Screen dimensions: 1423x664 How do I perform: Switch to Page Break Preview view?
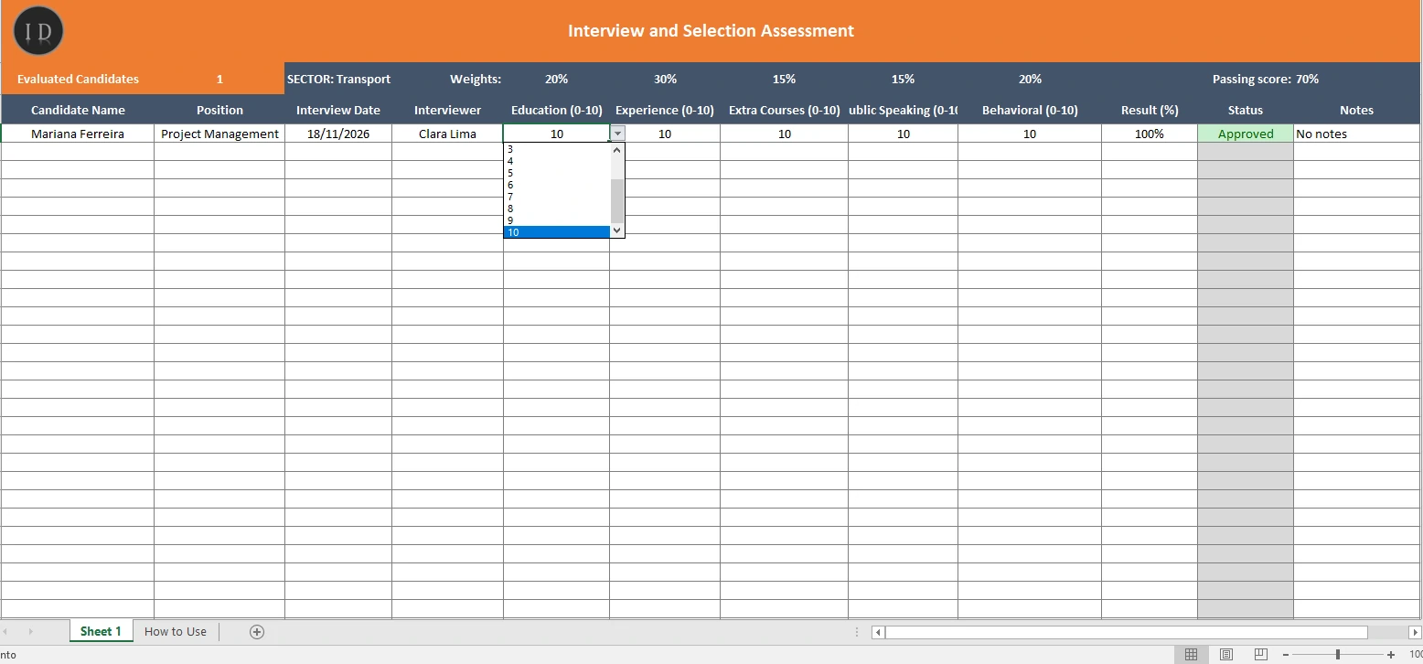tap(1261, 654)
